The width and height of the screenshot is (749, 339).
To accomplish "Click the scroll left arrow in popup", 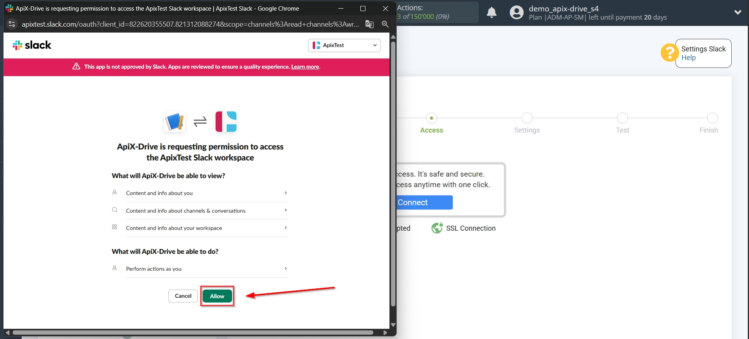I will click(7, 333).
